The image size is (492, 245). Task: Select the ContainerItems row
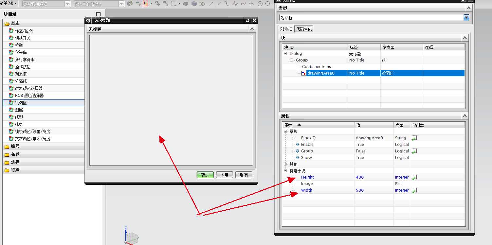pyautogui.click(x=374, y=66)
